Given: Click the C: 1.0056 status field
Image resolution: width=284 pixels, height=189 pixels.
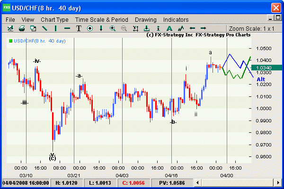Looking at the screenshot, I should (133, 183).
